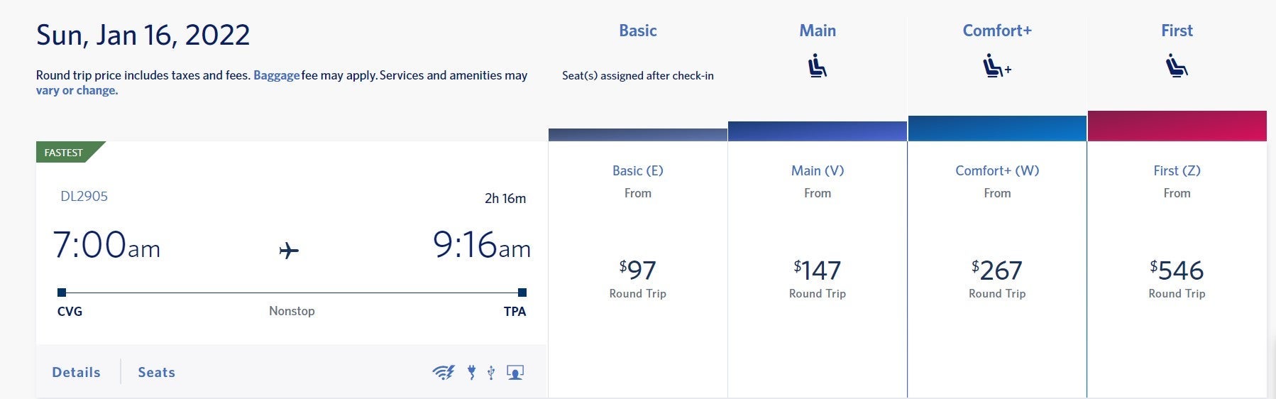
Task: Click the Comfort+ seat icon
Action: 996,66
